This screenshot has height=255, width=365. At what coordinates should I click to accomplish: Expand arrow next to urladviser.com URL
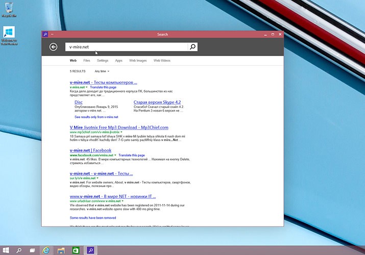(x=123, y=201)
